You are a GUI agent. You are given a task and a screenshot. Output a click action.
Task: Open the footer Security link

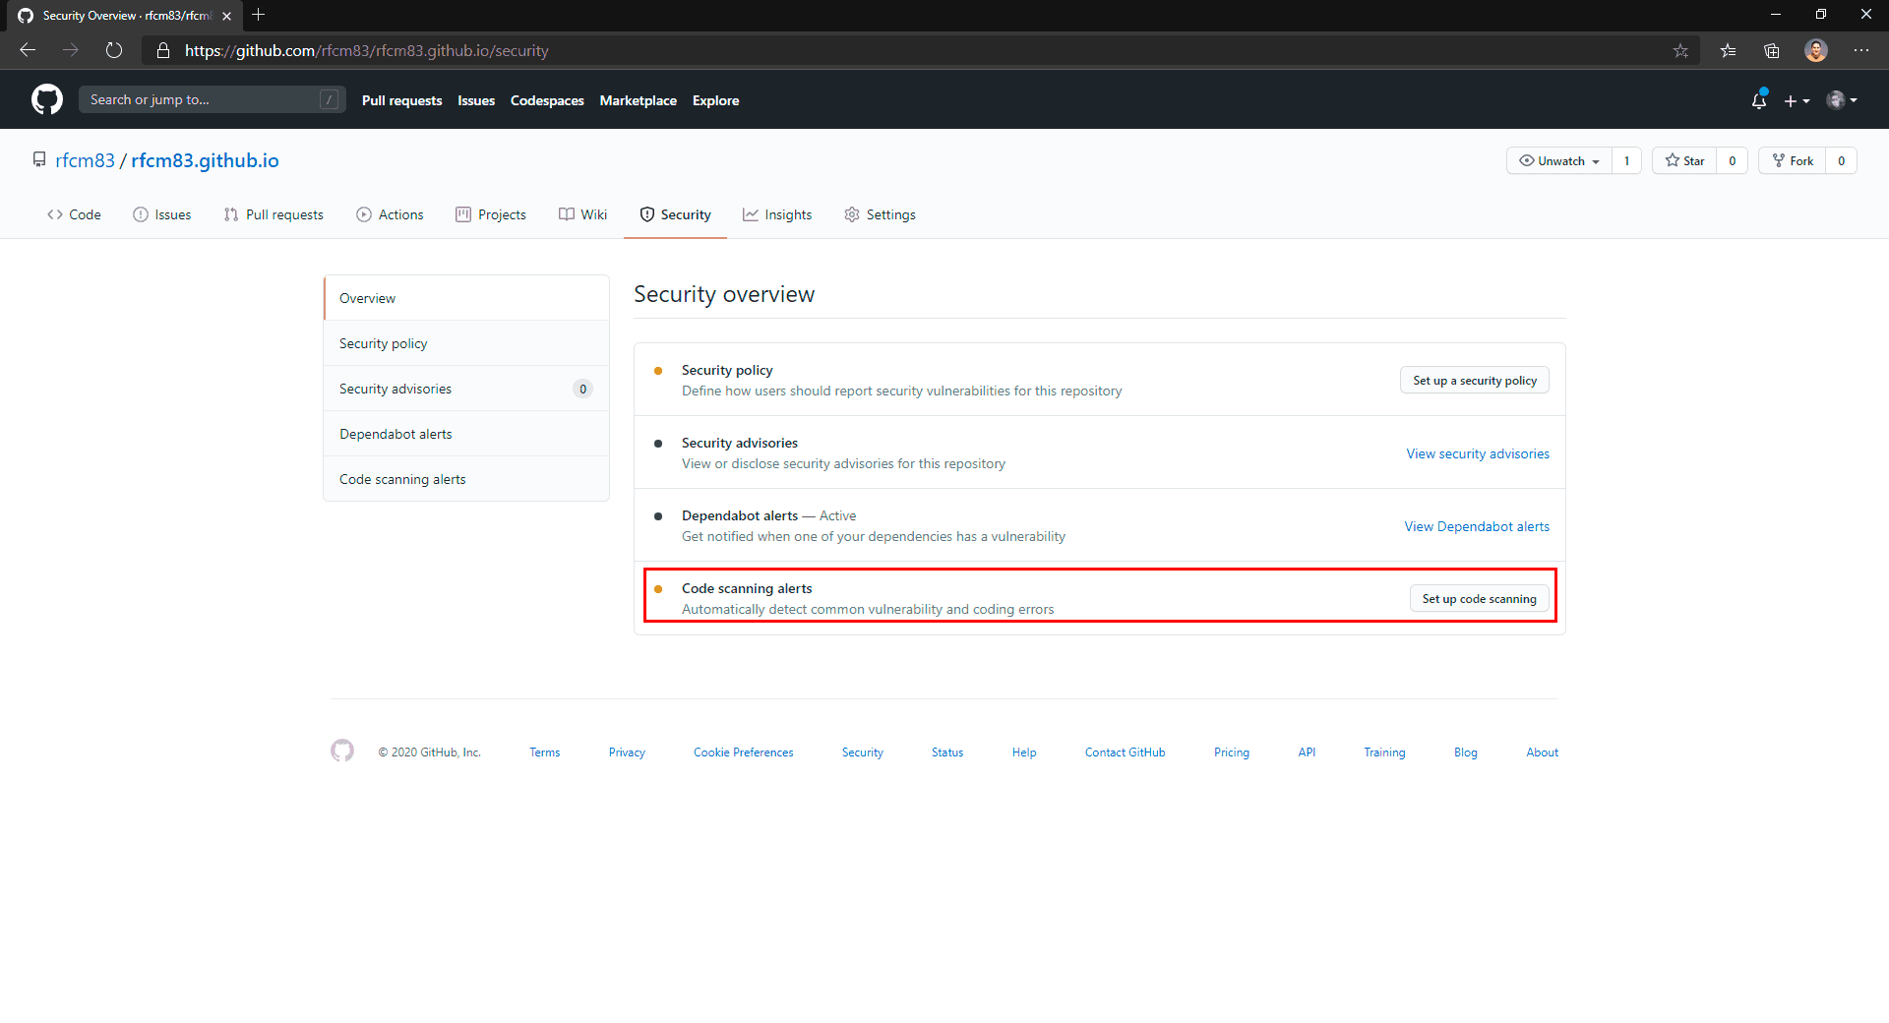coord(862,752)
